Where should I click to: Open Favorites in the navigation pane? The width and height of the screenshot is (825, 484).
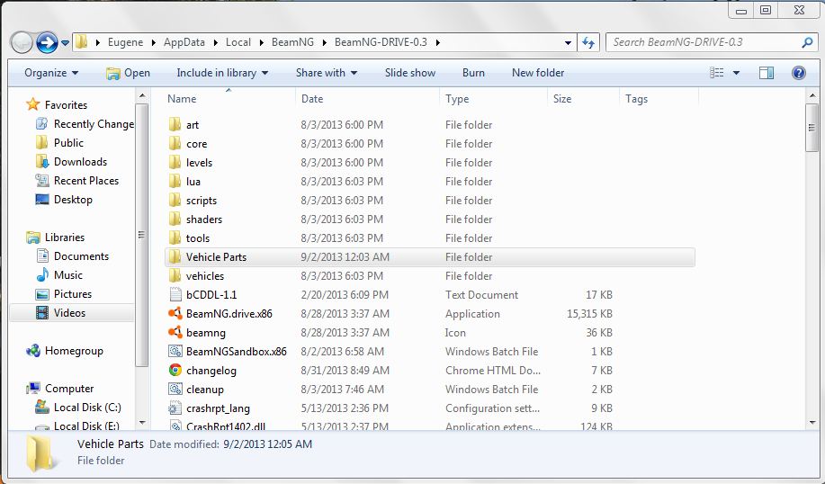[66, 105]
